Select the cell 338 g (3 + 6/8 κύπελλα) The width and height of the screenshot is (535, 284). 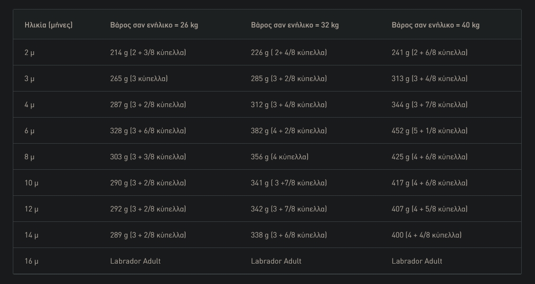[x=289, y=235]
